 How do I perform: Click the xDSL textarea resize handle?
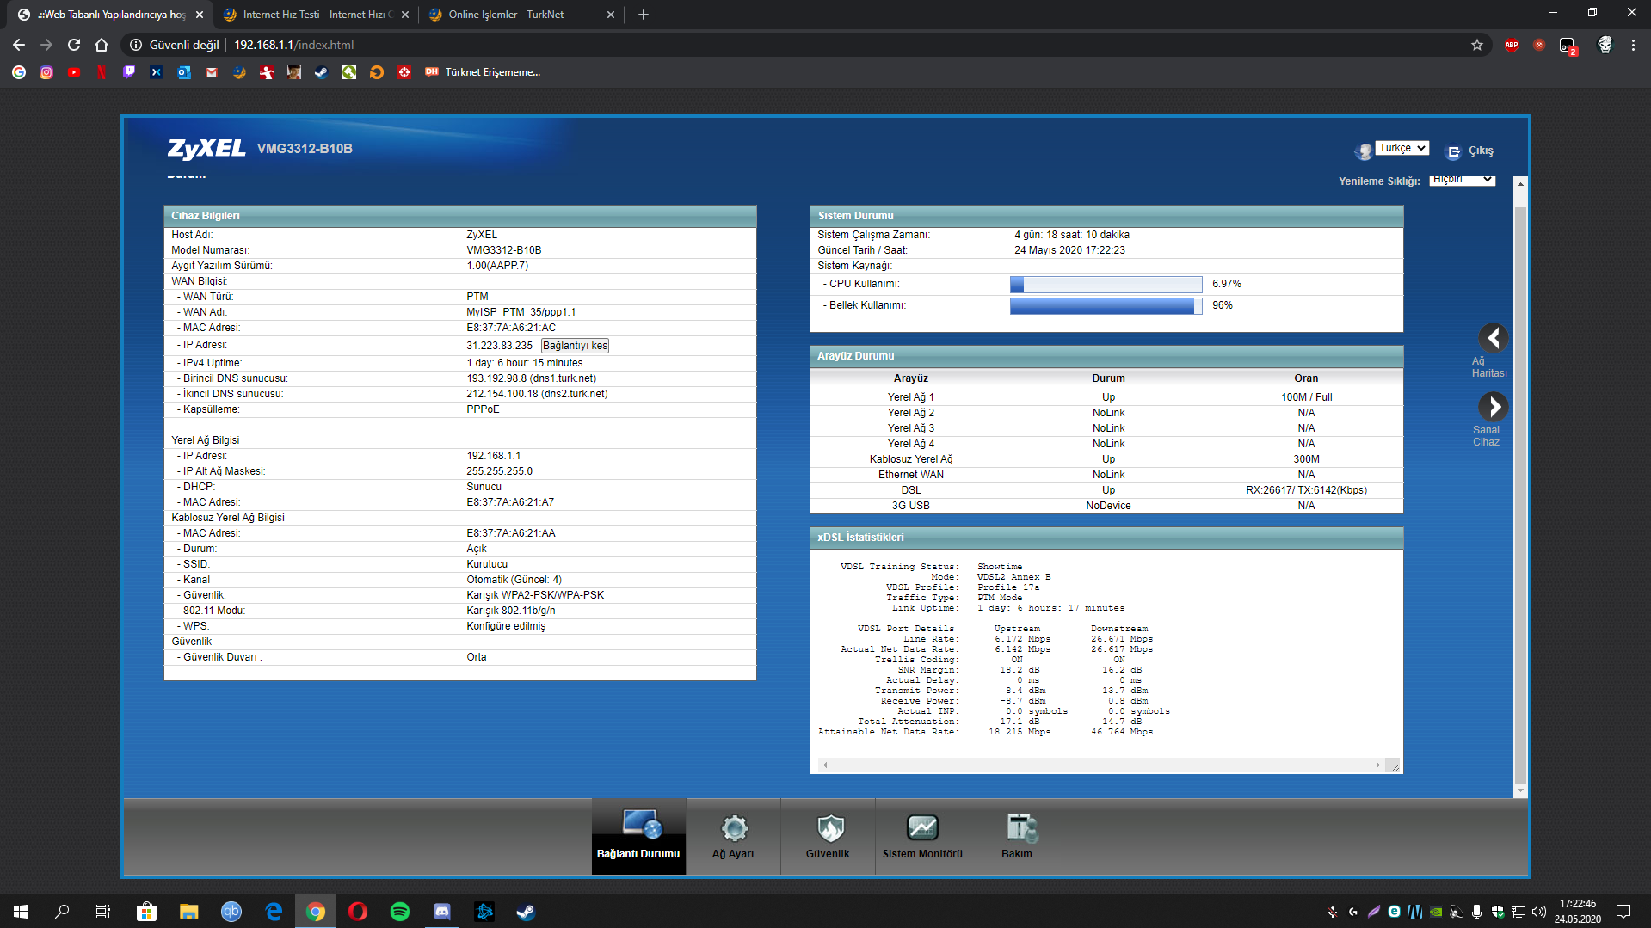[1395, 766]
